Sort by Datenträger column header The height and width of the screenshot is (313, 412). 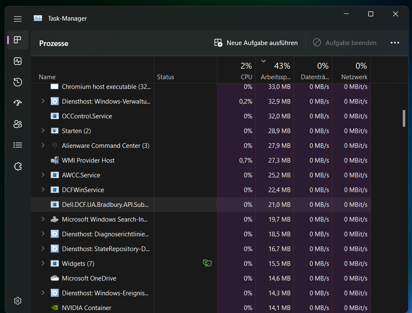pos(313,70)
